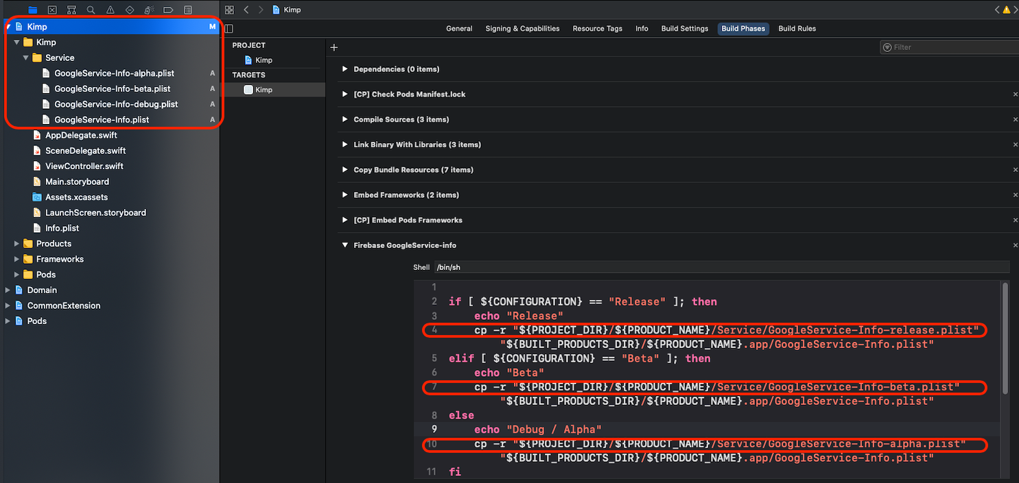Delete the Check Pods Manifest.lock phase
The image size is (1019, 483).
click(x=1016, y=95)
